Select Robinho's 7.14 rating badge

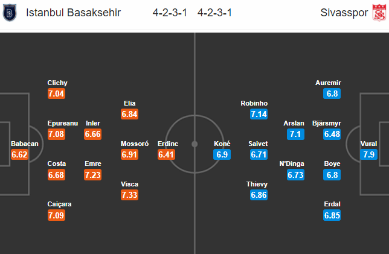(x=259, y=114)
